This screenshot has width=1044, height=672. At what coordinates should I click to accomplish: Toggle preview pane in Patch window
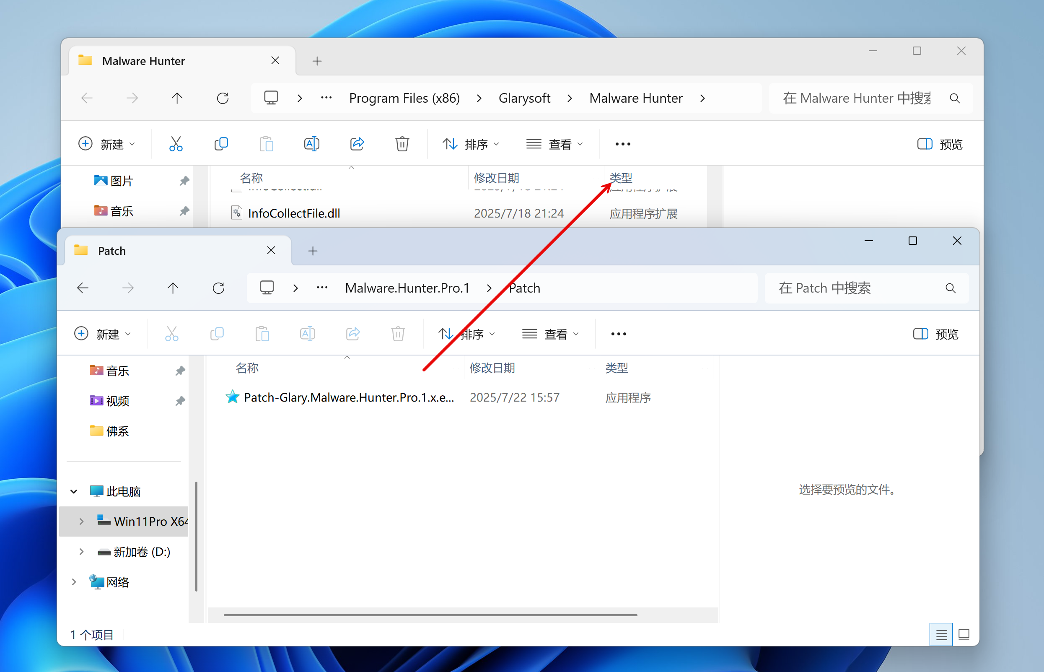(x=935, y=334)
